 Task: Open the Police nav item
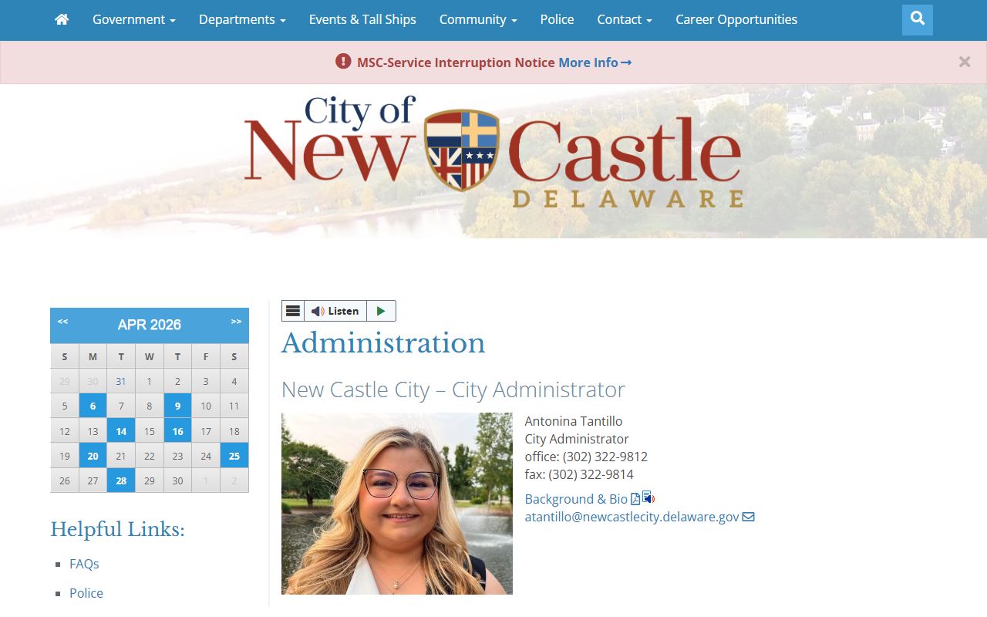click(557, 19)
